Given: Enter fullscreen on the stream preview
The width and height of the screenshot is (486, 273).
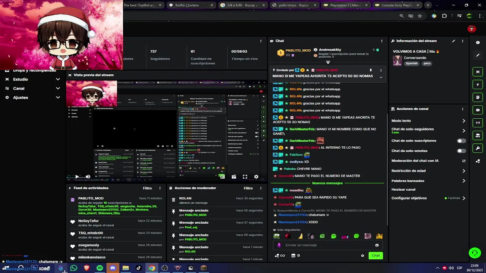Looking at the screenshot, I should (245, 177).
